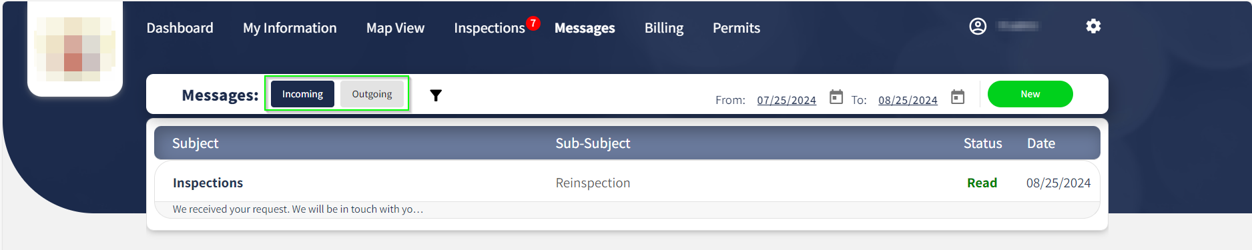Click the organization logo
This screenshot has width=1252, height=250.
[75, 49]
